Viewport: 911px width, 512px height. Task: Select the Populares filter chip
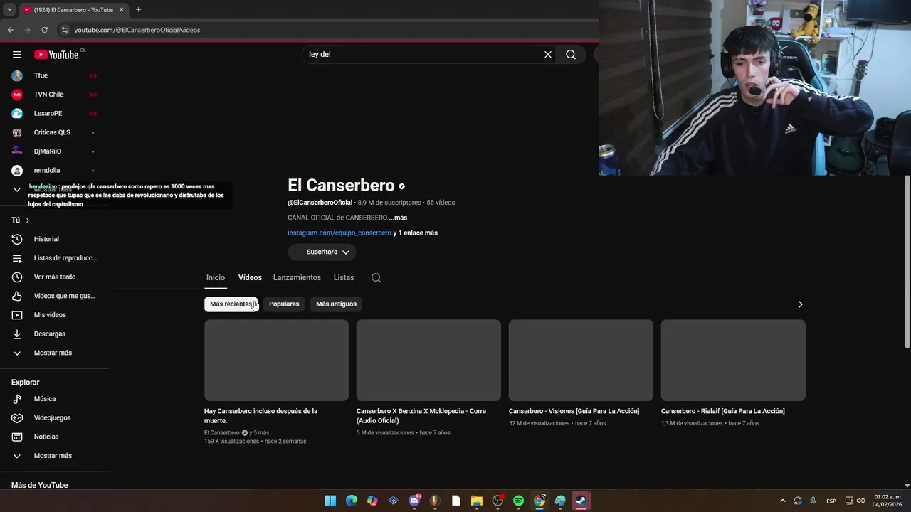pyautogui.click(x=284, y=304)
